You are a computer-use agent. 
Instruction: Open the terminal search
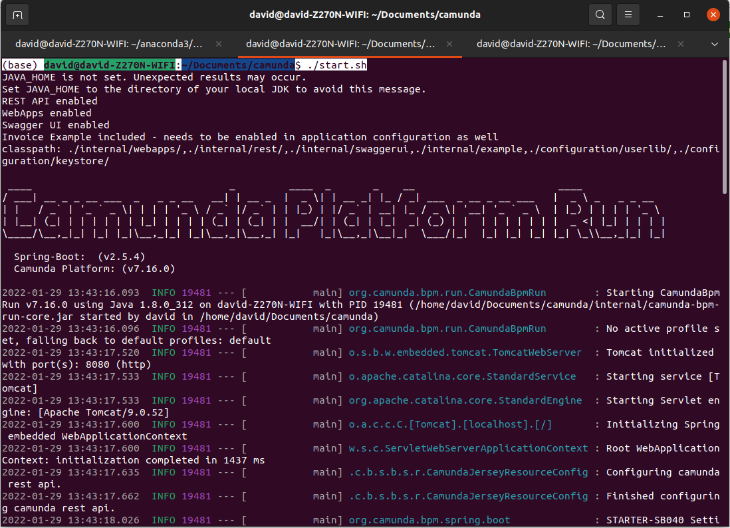(600, 15)
